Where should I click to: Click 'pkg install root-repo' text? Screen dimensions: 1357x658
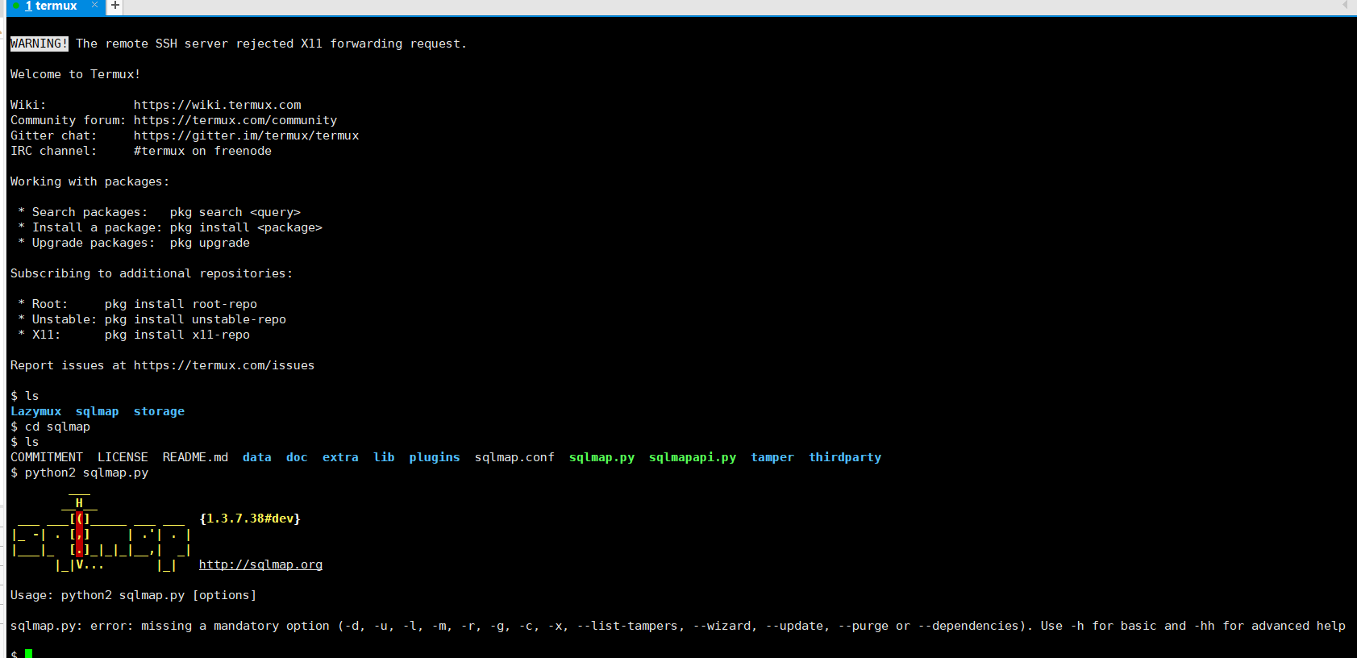[181, 304]
